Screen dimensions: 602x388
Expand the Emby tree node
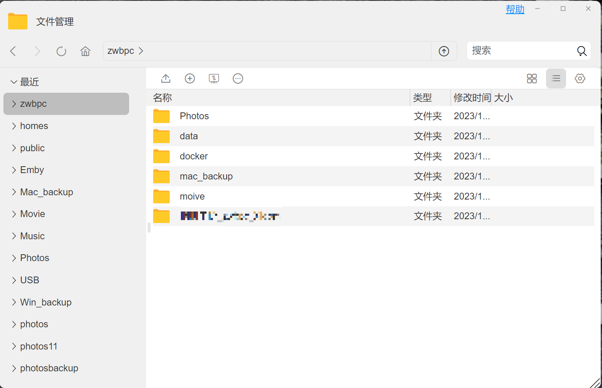coord(14,170)
